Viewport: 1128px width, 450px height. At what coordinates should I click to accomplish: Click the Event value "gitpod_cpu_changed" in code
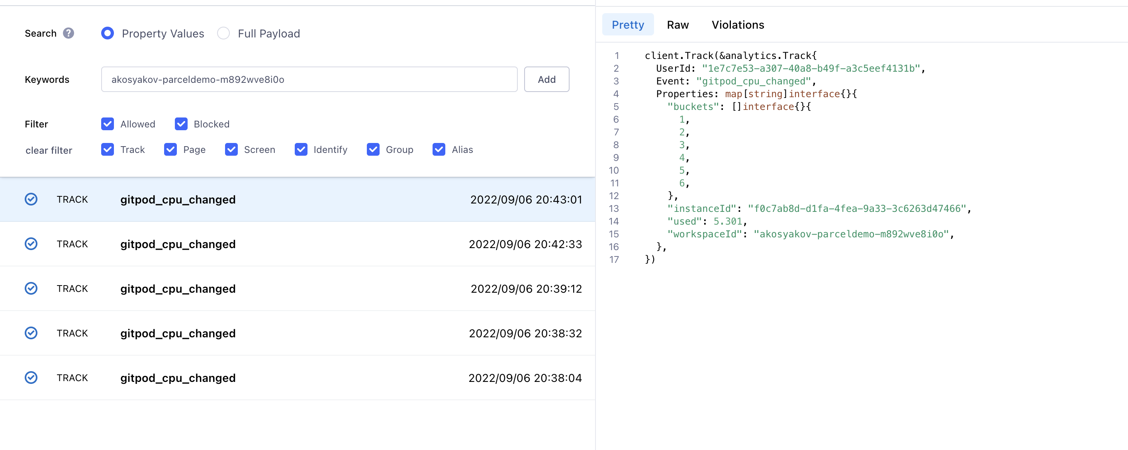[753, 81]
